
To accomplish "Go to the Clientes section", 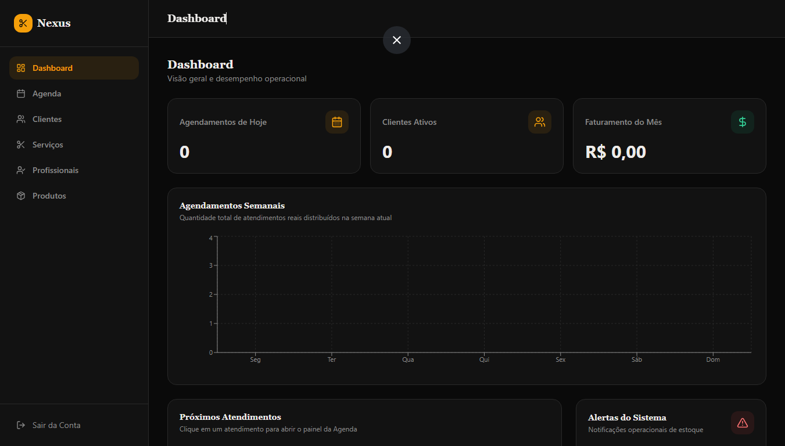I will click(x=74, y=119).
